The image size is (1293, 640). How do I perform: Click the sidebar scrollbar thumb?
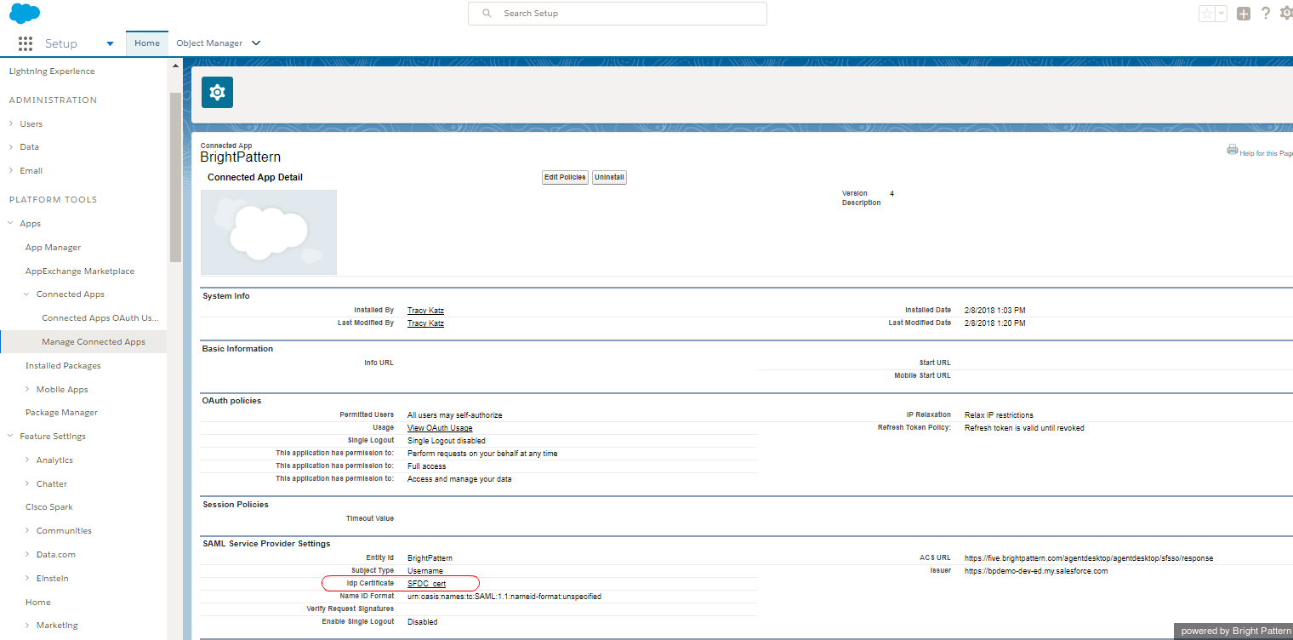point(175,177)
